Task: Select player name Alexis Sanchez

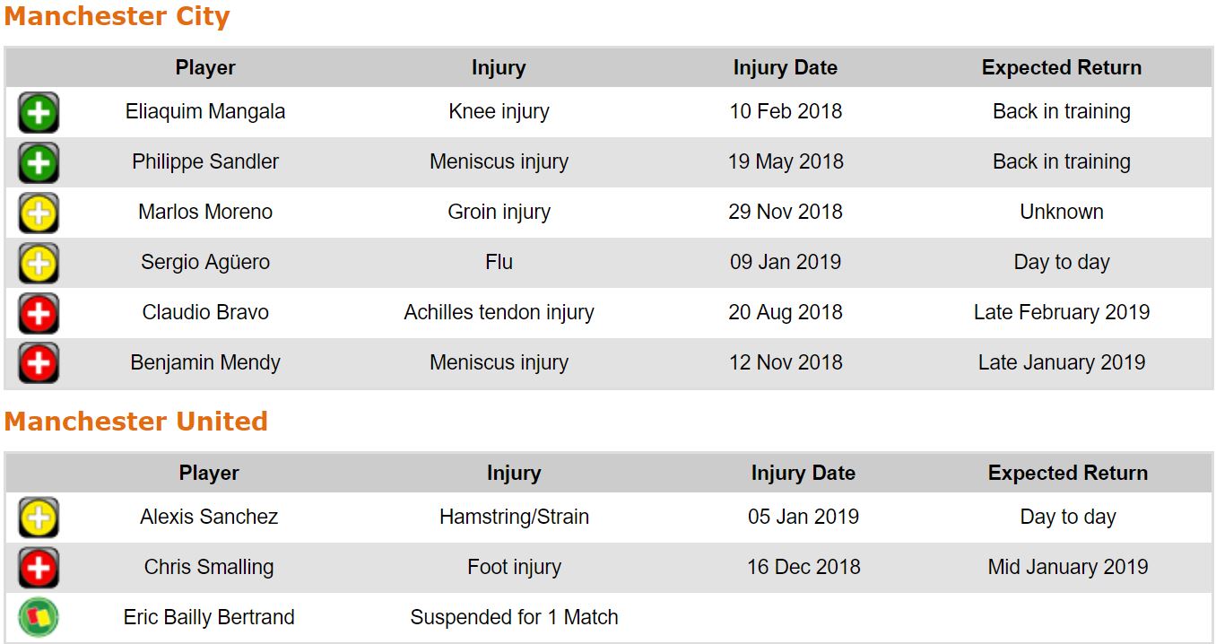Action: [209, 518]
